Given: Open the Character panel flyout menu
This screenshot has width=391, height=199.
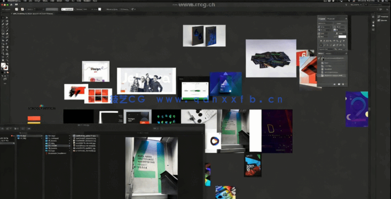Looking at the screenshot, I should (346, 19).
